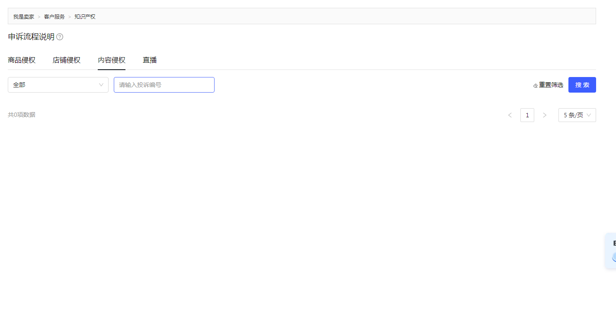
Task: Open the floating assistant widget at right edge
Action: tap(611, 251)
